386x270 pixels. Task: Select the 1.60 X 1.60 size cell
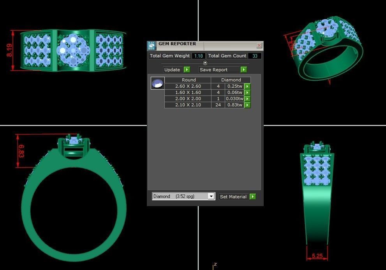188,92
